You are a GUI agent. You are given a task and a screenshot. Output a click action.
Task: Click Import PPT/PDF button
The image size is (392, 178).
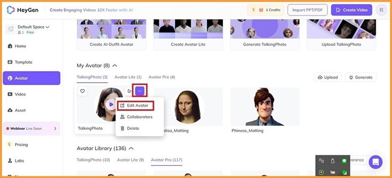pos(308,10)
